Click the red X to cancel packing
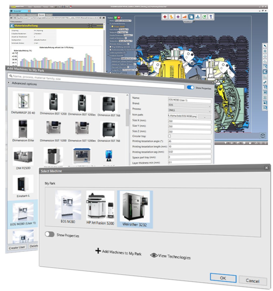 point(119,18)
